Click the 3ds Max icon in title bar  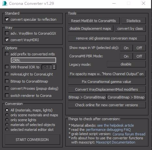point(5,3)
